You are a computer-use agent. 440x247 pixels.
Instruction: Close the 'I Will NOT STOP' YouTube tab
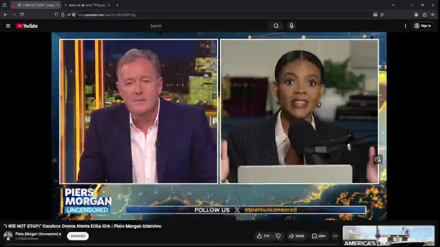(57, 5)
